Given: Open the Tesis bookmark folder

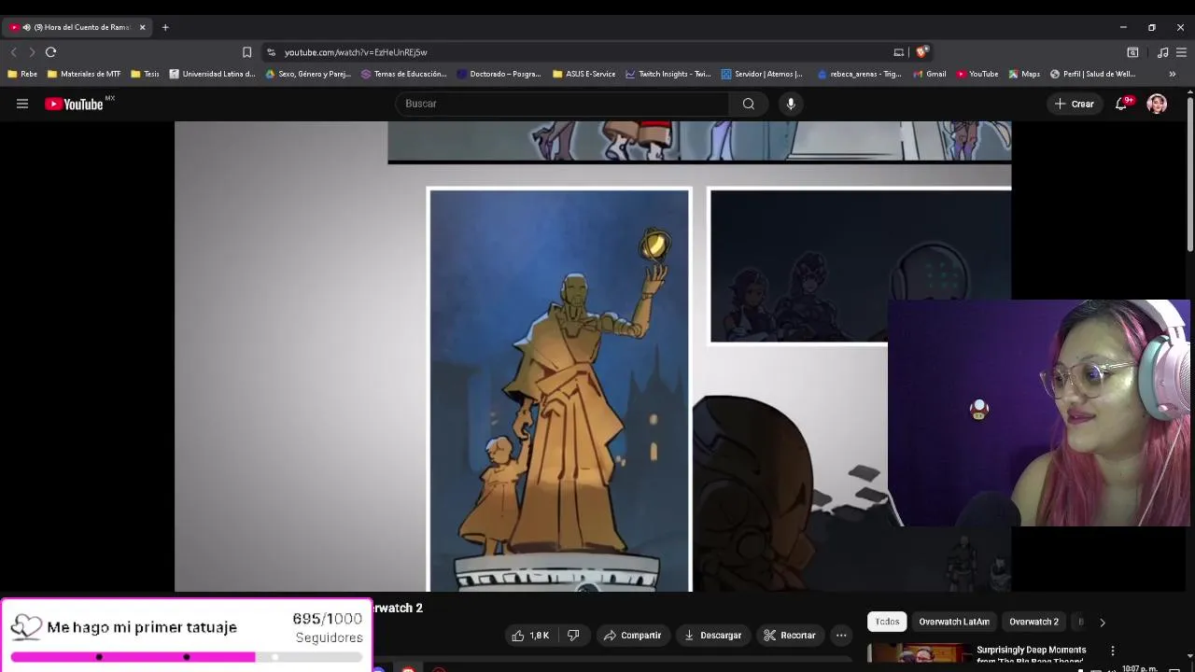Looking at the screenshot, I should click(x=146, y=74).
